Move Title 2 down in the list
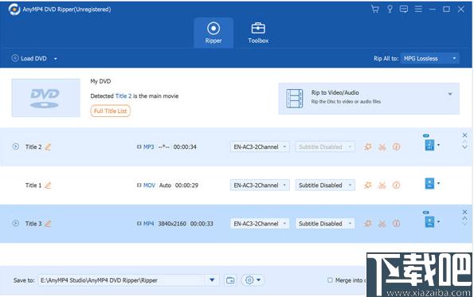The image size is (474, 297). click(x=465, y=147)
